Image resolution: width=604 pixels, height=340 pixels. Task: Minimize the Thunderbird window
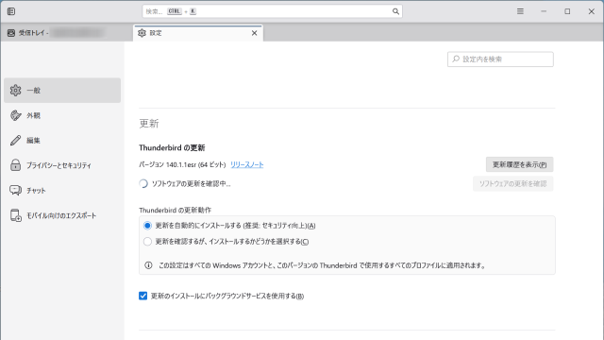[x=544, y=11]
